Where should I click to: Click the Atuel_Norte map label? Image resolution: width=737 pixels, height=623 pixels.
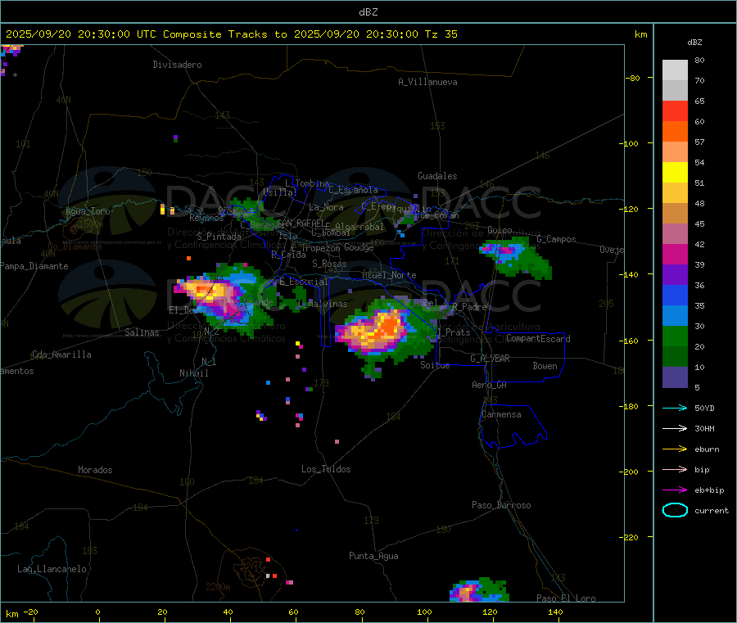[x=389, y=275]
